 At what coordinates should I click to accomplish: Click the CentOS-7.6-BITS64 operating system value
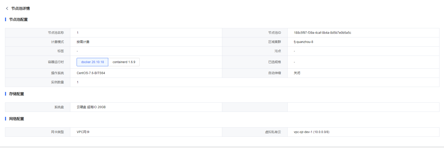click(x=91, y=73)
